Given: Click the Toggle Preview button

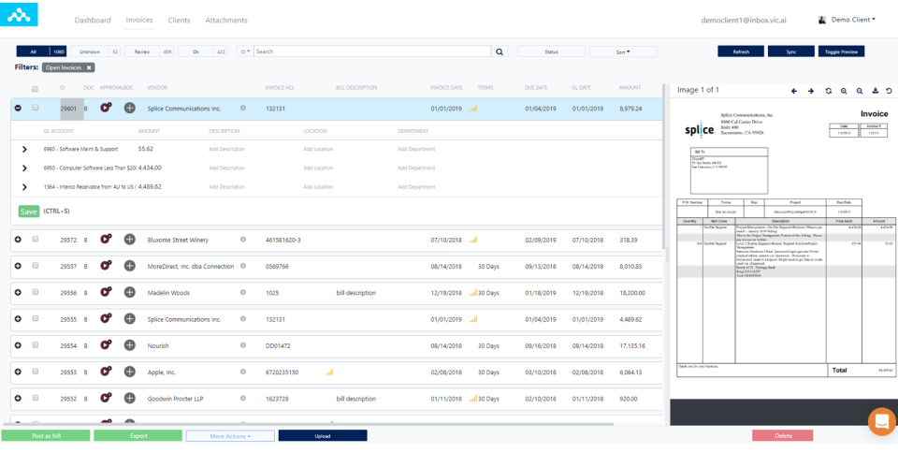Looking at the screenshot, I should [841, 51].
